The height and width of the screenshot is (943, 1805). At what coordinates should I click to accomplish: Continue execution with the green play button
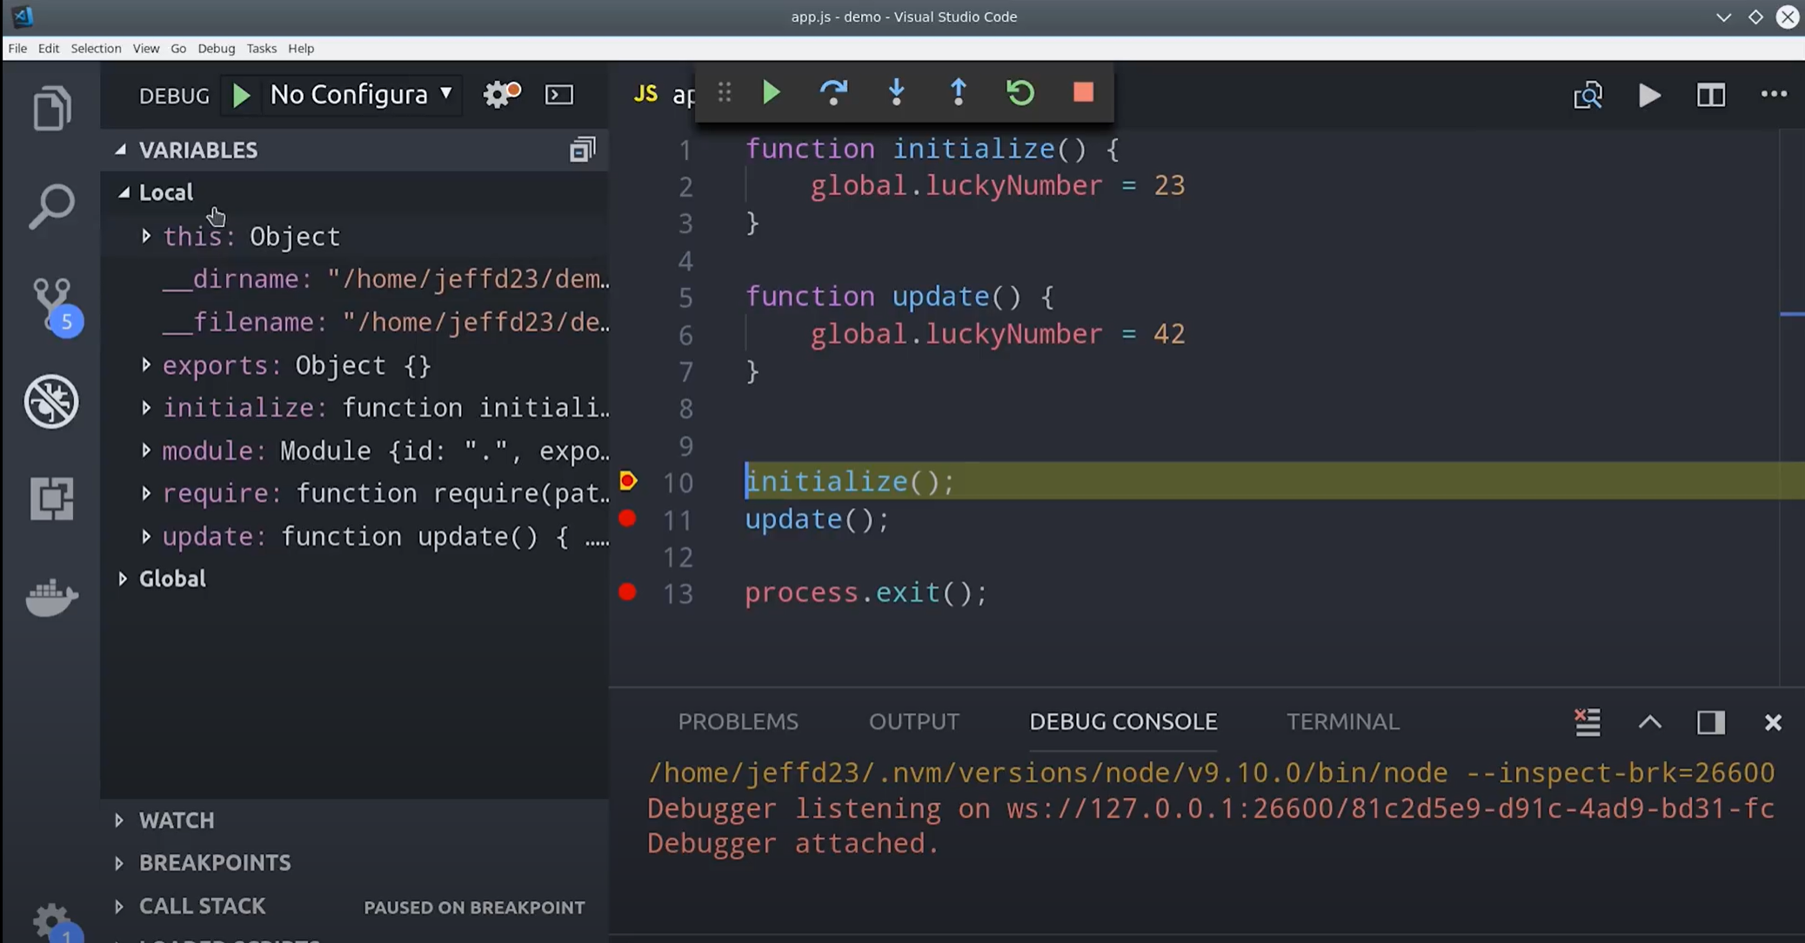tap(771, 92)
